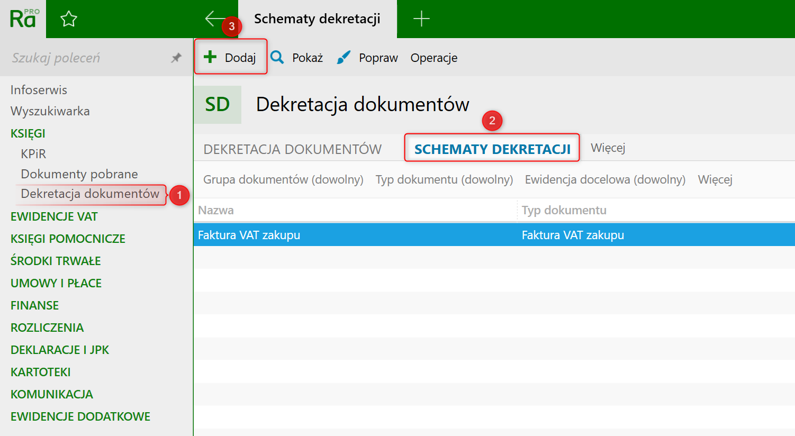Open Grupa dokumentów filter dropdown
The height and width of the screenshot is (436, 795).
(x=283, y=180)
